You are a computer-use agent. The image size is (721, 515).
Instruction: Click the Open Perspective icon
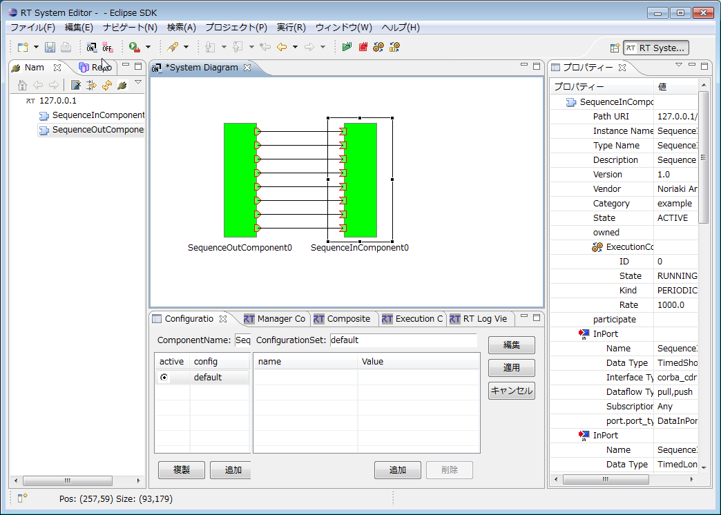click(615, 48)
